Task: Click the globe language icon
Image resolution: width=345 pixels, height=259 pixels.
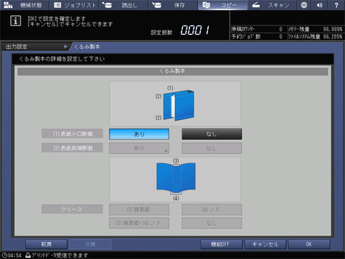Action: point(304,5)
